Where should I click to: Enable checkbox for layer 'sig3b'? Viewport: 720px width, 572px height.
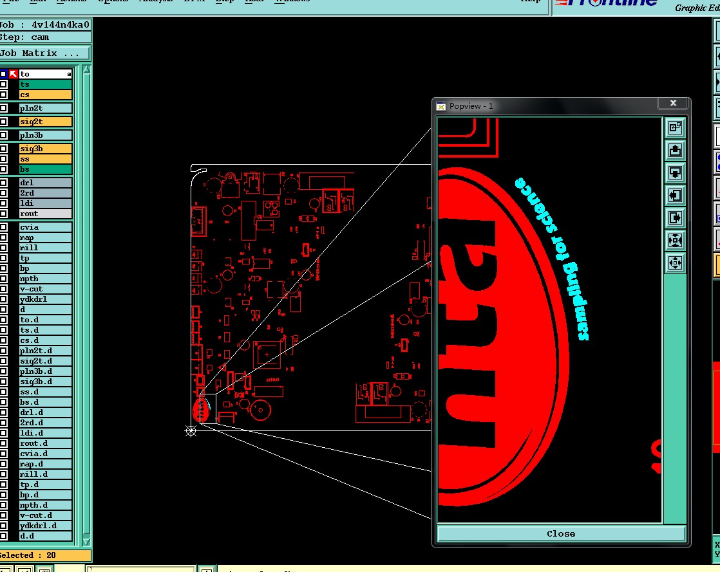3,149
